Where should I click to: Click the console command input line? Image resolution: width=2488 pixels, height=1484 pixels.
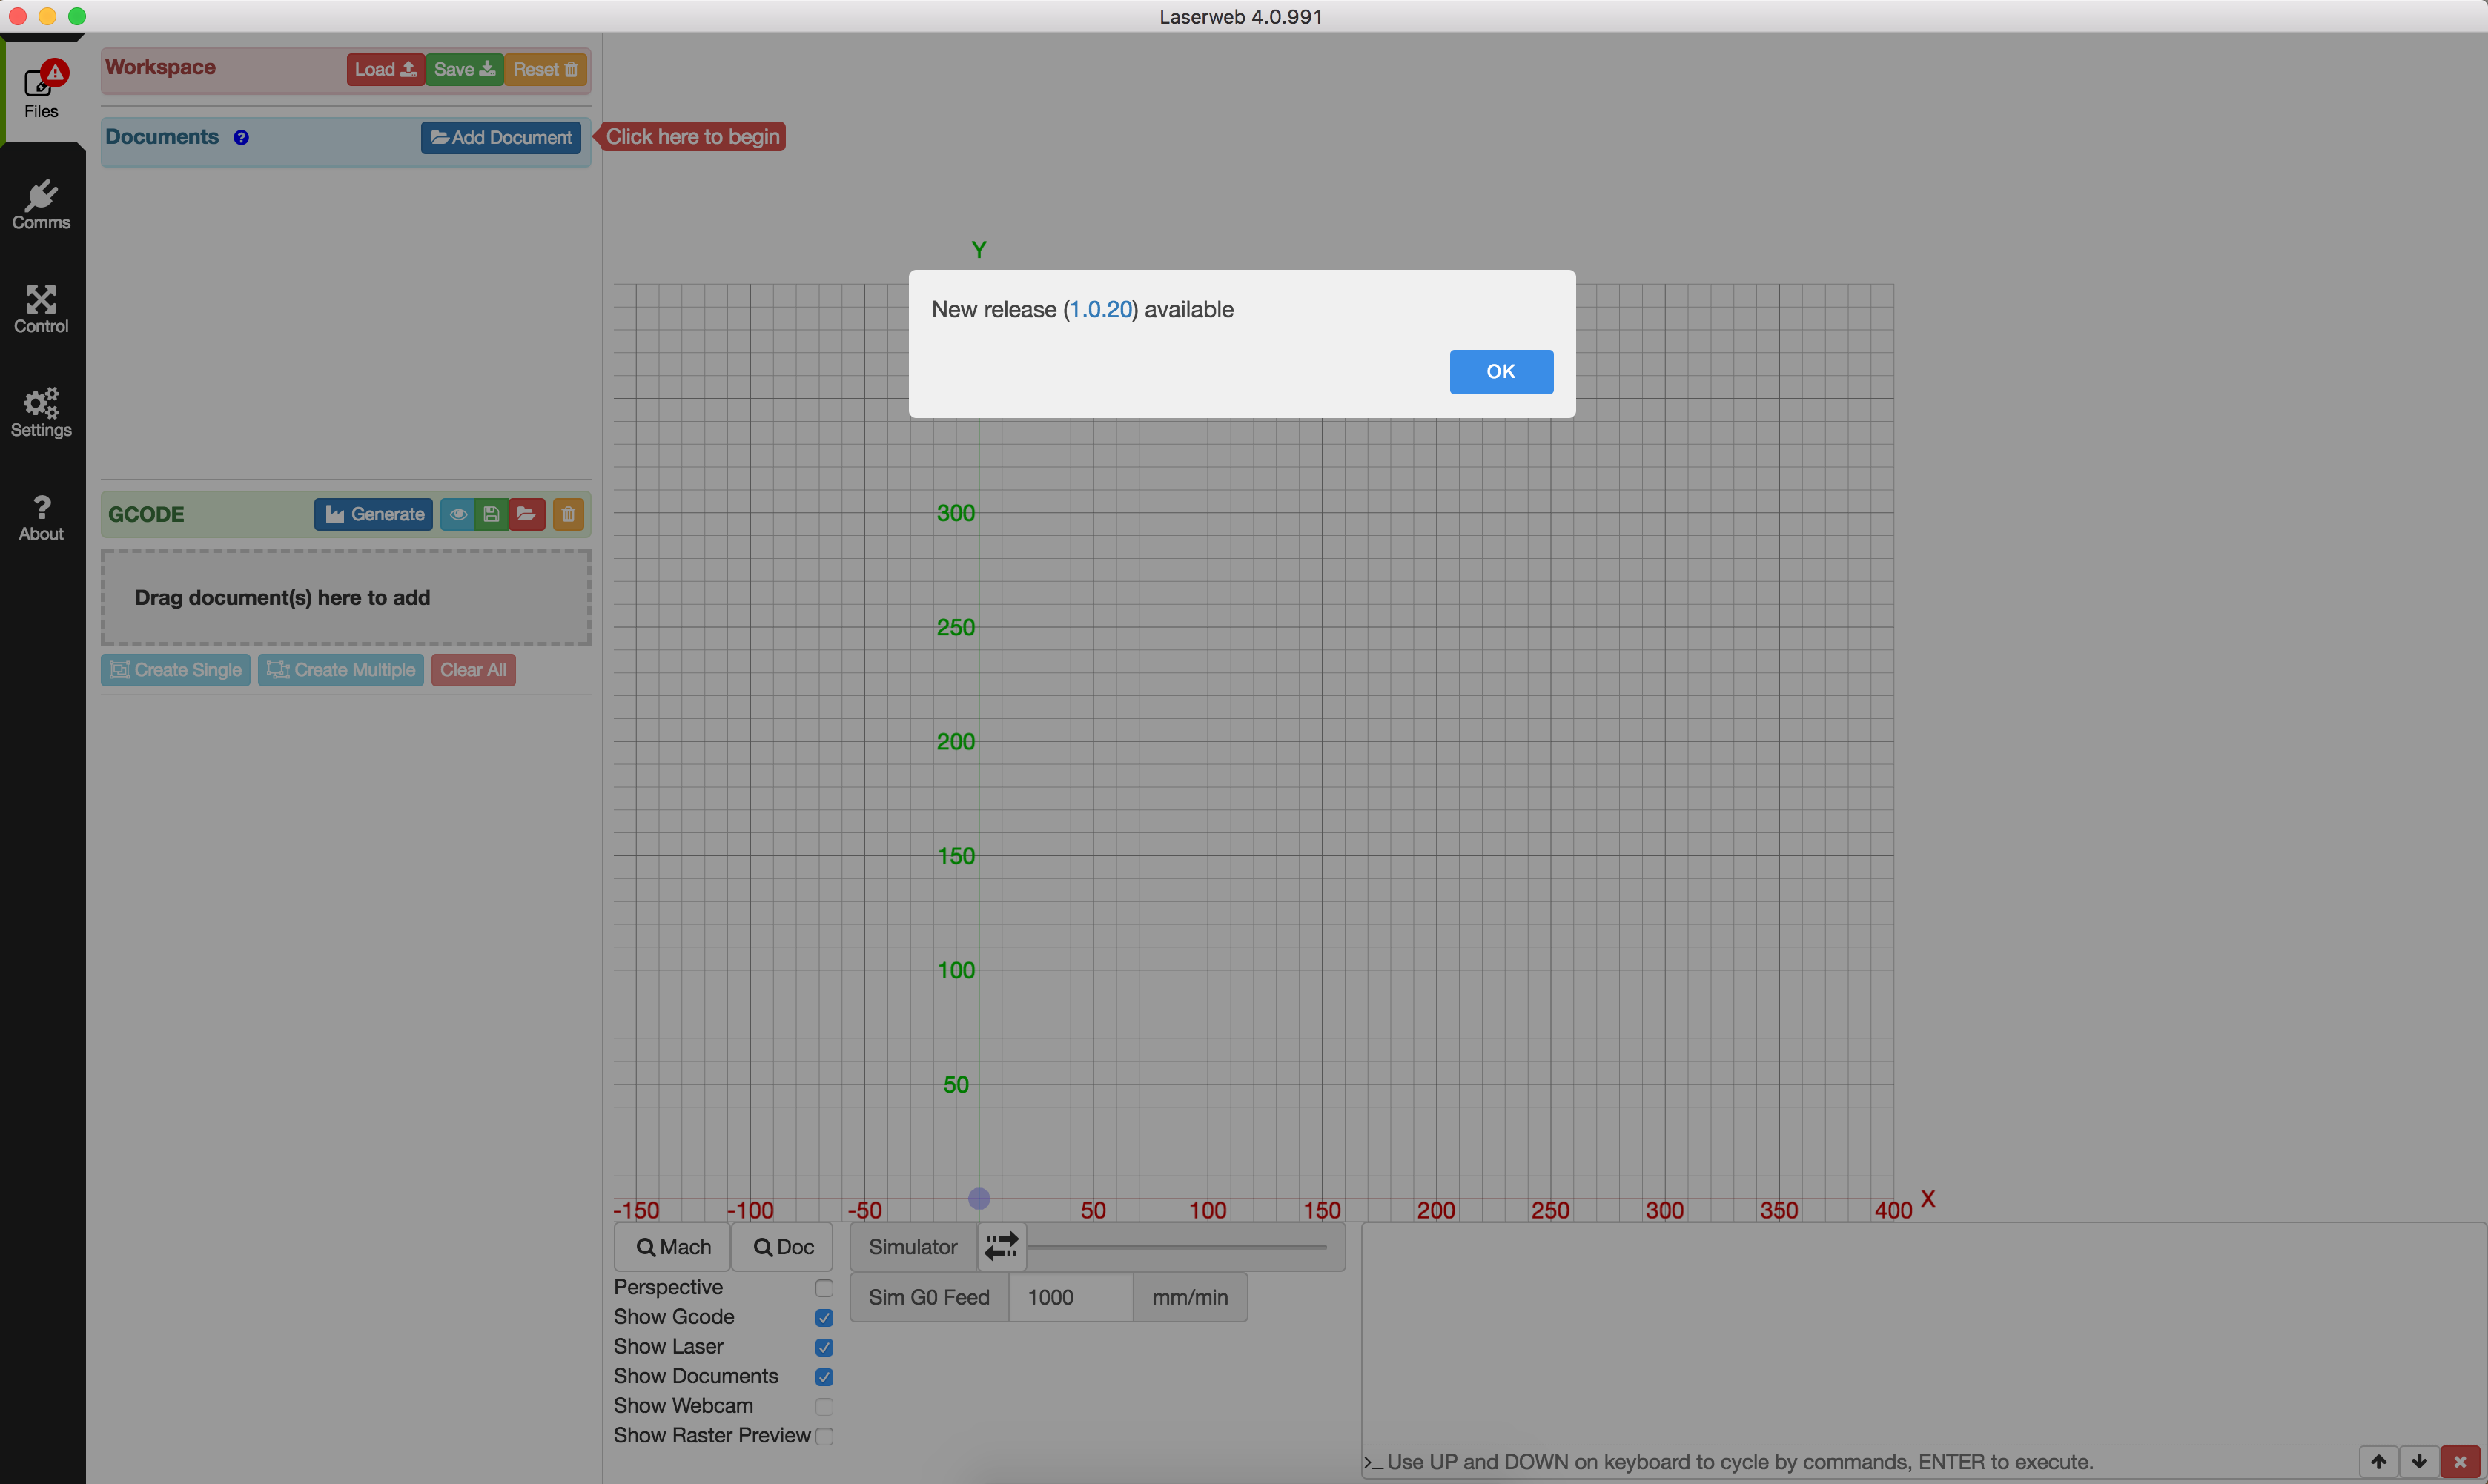coord(1860,1462)
